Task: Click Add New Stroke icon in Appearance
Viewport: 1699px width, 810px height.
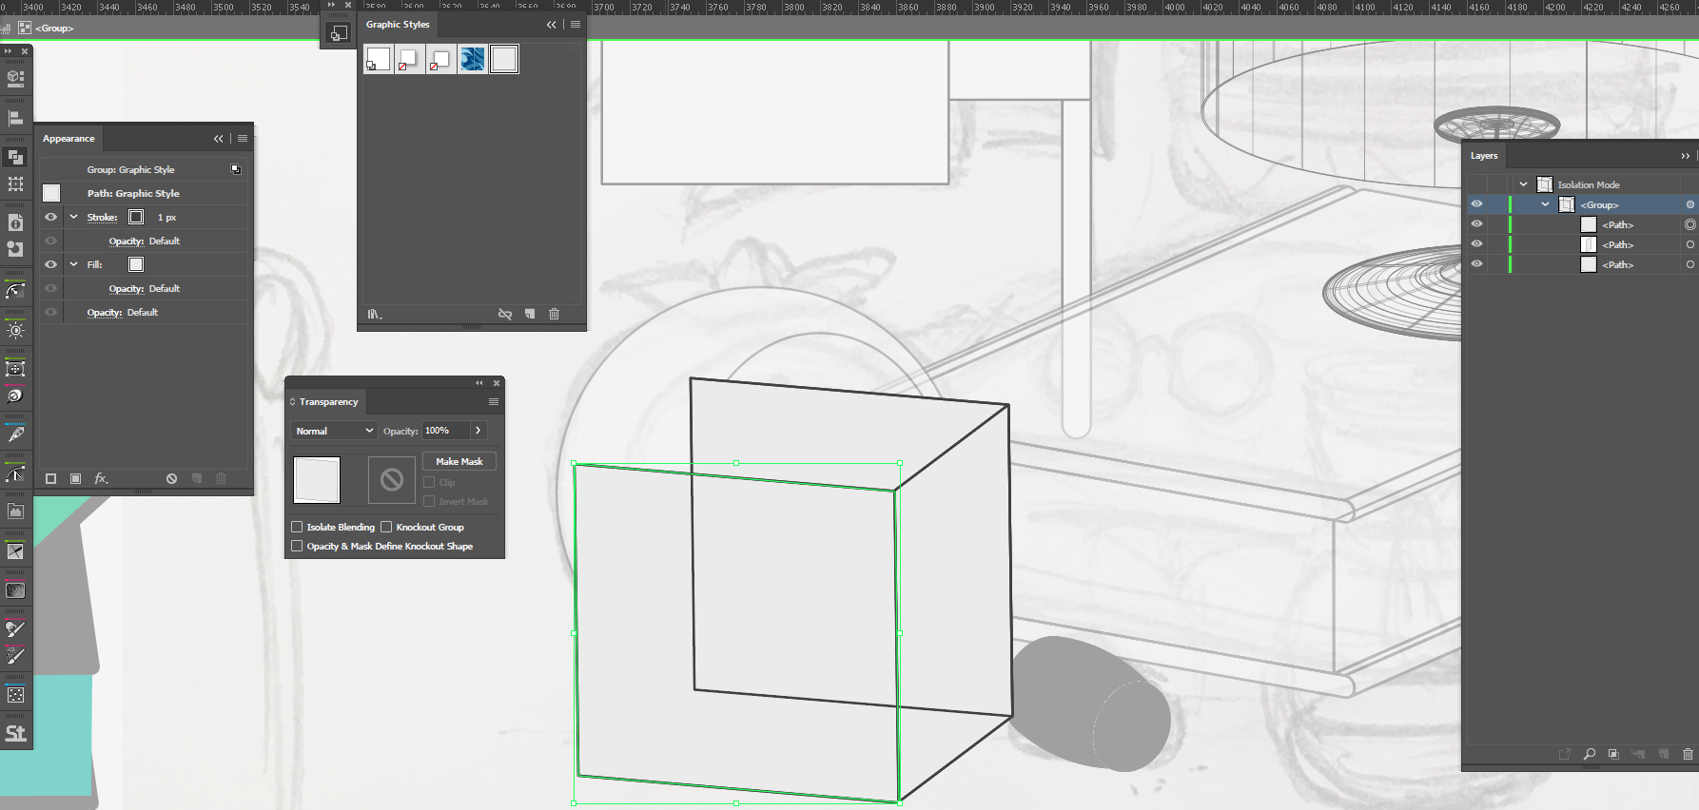Action: coord(51,478)
